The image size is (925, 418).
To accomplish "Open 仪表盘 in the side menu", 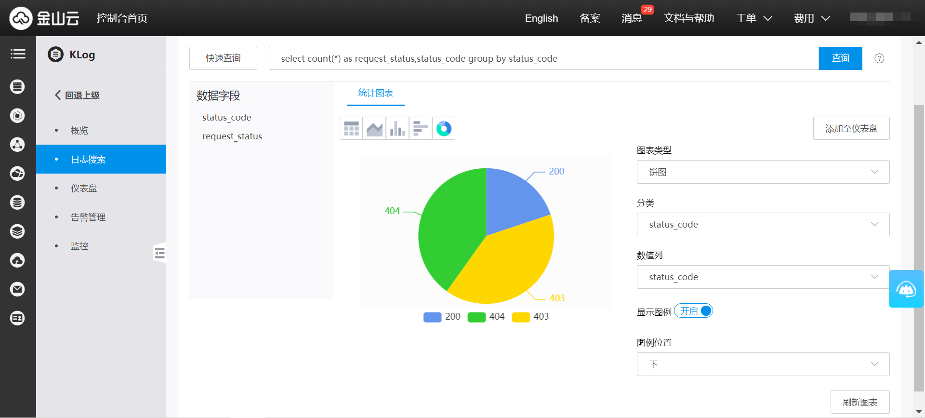I will [84, 189].
